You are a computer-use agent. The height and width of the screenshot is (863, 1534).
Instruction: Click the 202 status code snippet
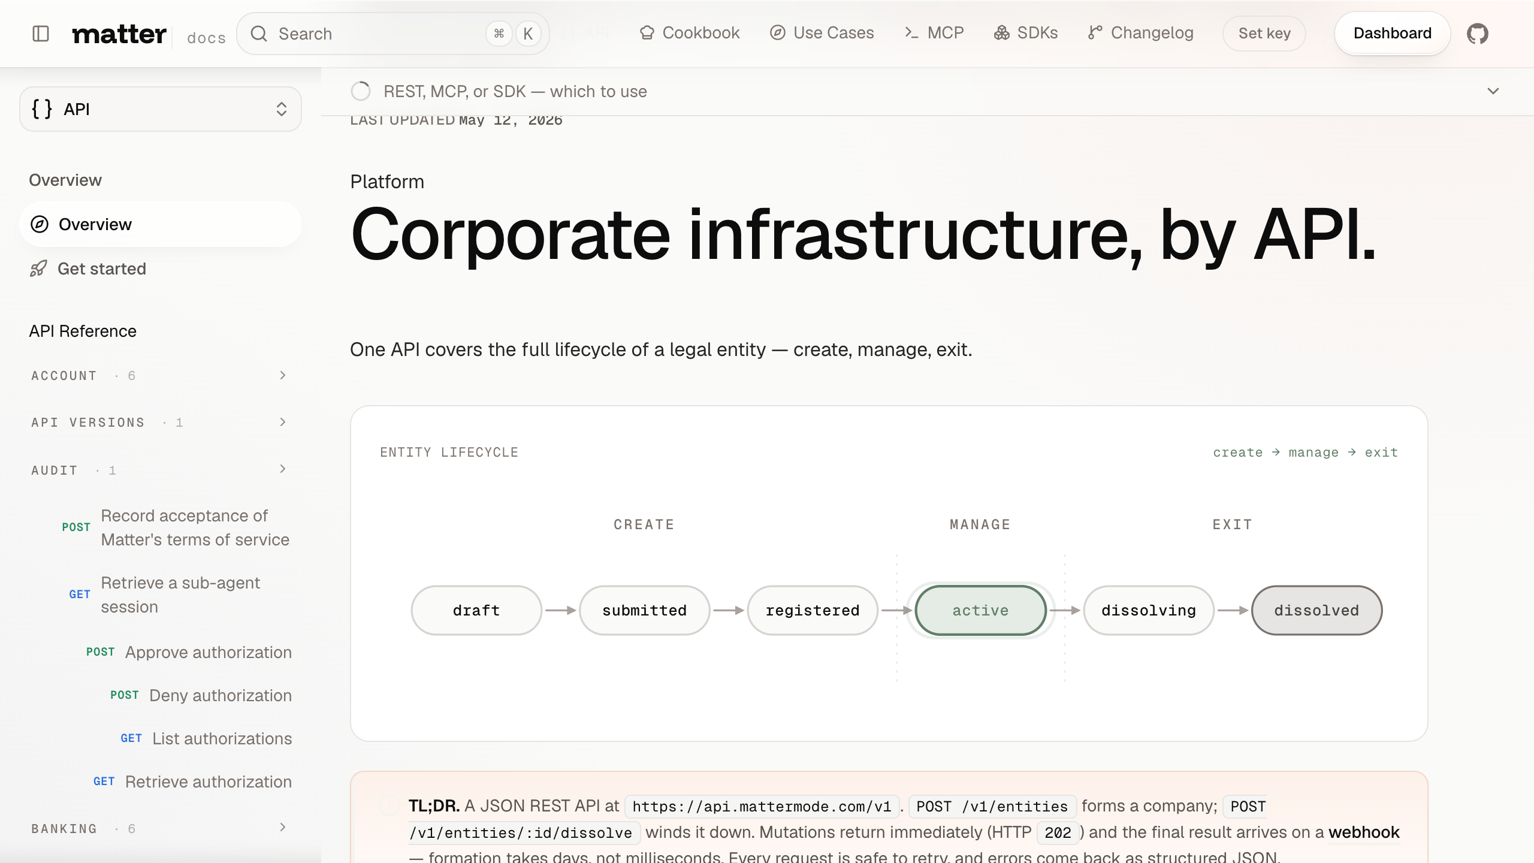(1058, 833)
